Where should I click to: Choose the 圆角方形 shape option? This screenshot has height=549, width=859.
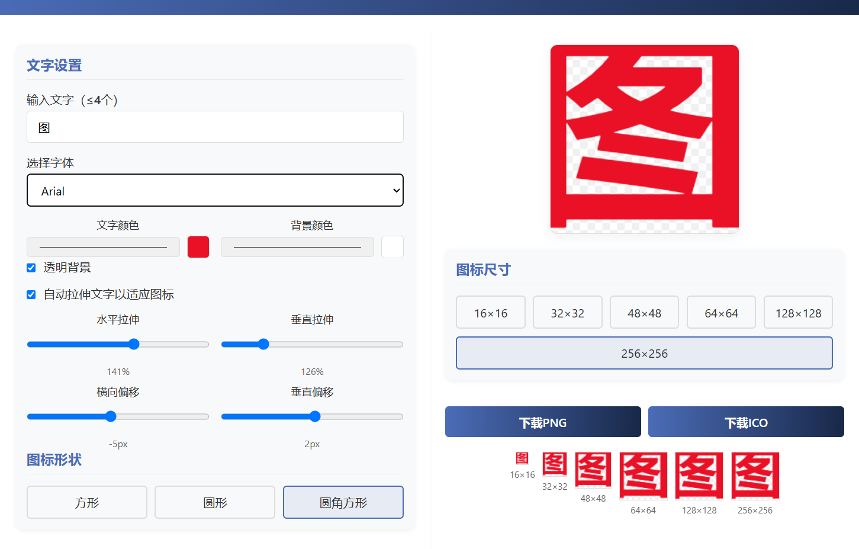(x=343, y=502)
